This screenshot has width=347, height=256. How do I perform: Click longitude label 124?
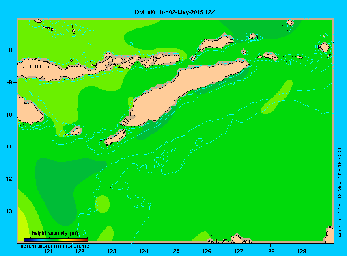[x=144, y=251]
